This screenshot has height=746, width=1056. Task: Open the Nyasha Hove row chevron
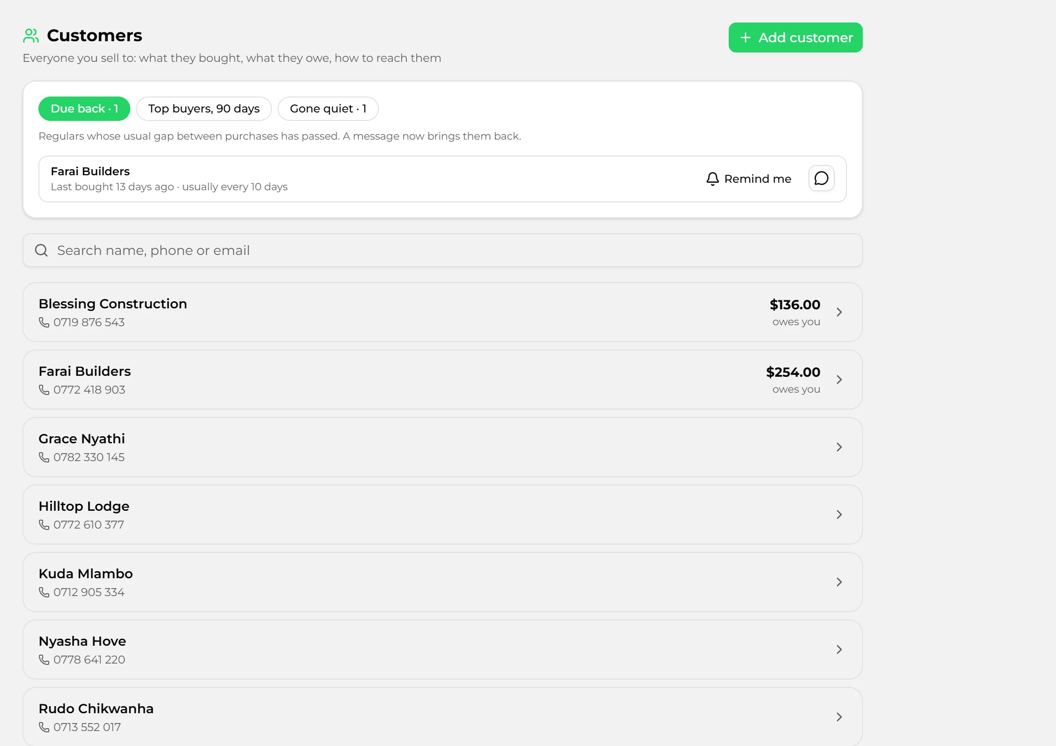[x=839, y=649]
